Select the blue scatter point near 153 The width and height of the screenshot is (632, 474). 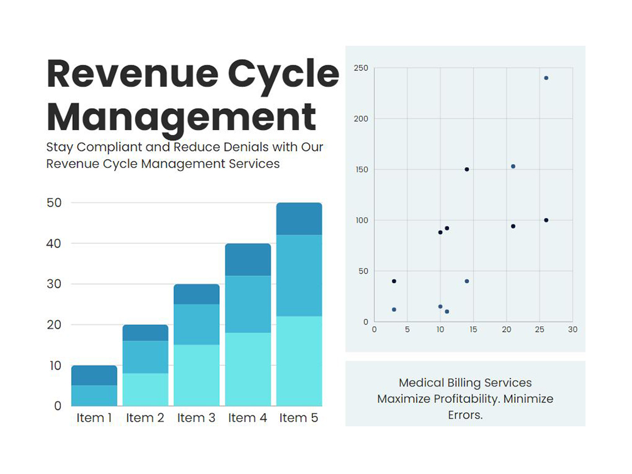pos(513,167)
